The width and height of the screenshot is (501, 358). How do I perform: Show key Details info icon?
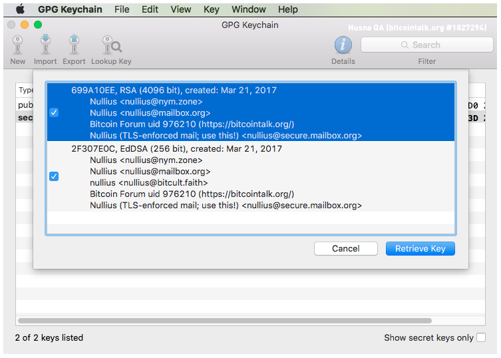343,45
